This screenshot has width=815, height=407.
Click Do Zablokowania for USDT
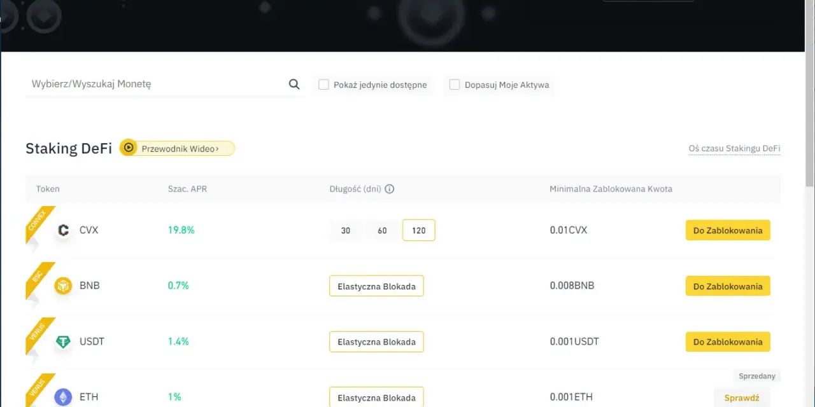728,341
